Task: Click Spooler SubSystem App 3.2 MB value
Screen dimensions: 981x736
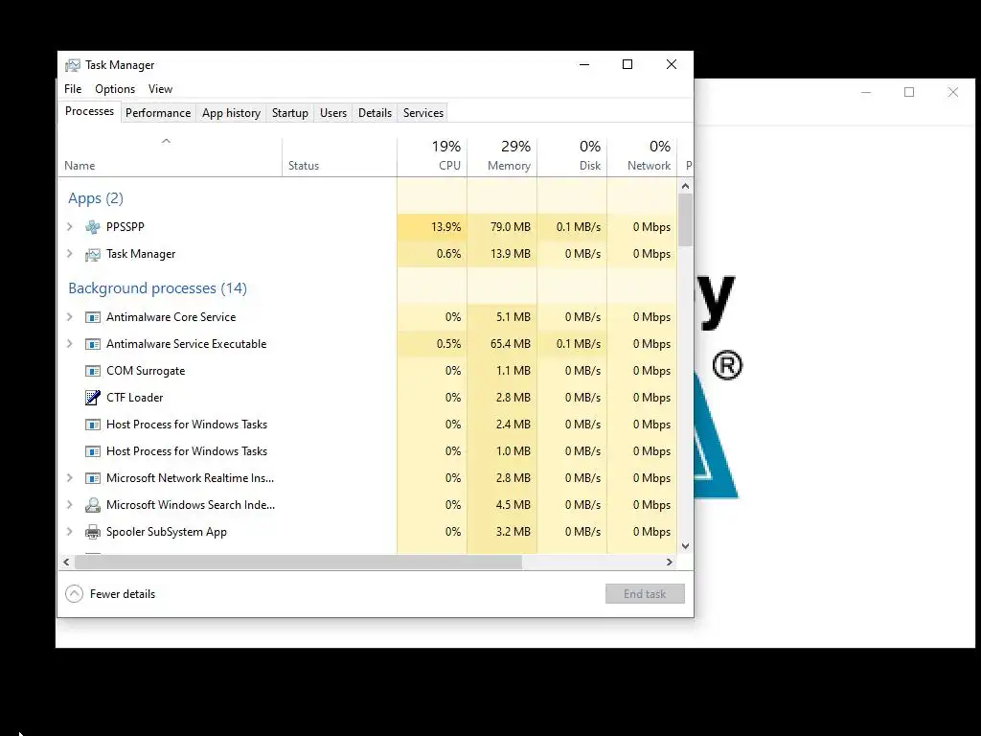Action: click(513, 532)
